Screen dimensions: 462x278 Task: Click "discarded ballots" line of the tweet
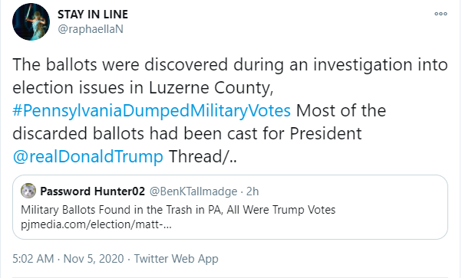coord(186,133)
